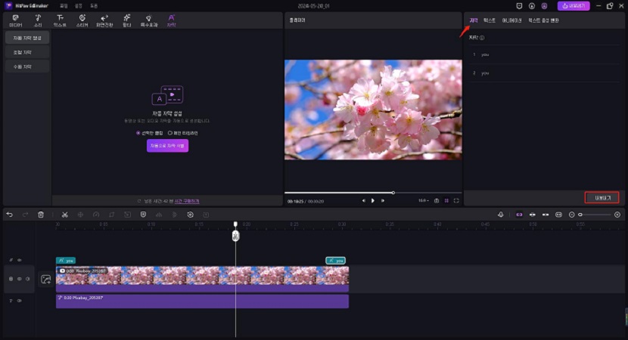Click the undo arrow in timeline toolbar
628x340 pixels.
10,215
